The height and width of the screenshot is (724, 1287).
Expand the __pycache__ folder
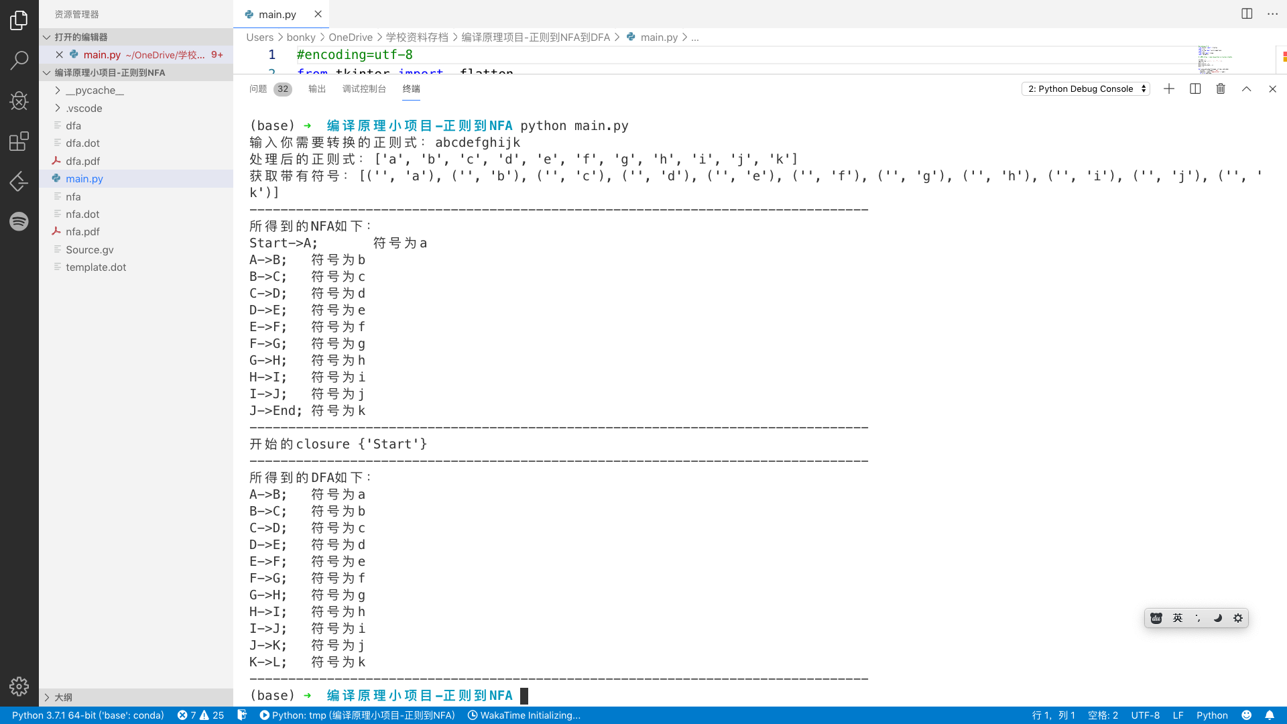click(94, 90)
